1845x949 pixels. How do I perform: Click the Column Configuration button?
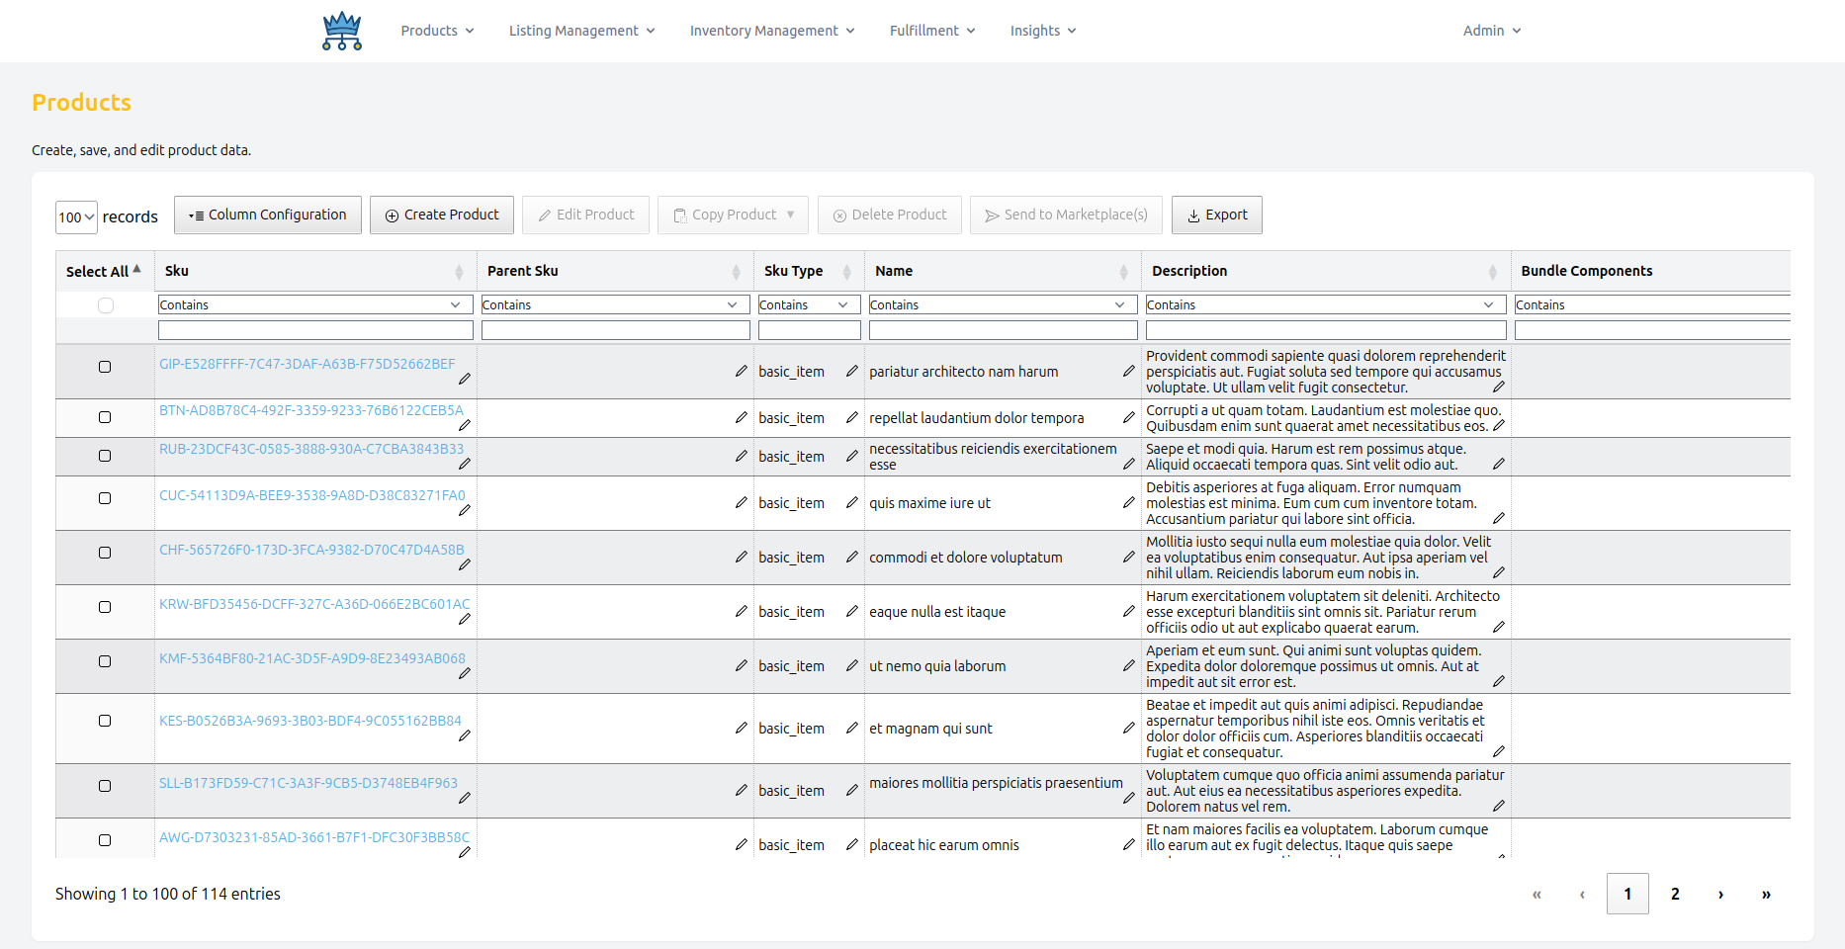tap(268, 215)
